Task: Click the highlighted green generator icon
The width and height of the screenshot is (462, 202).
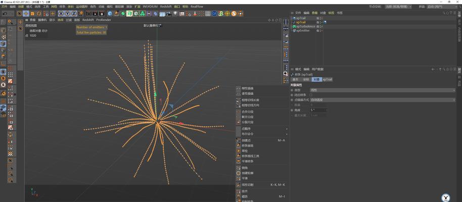Action: click(x=129, y=13)
